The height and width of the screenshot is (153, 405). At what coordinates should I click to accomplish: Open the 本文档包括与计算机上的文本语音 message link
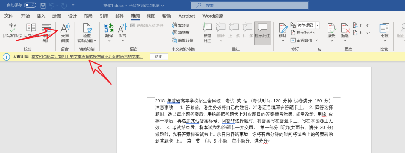(87, 57)
